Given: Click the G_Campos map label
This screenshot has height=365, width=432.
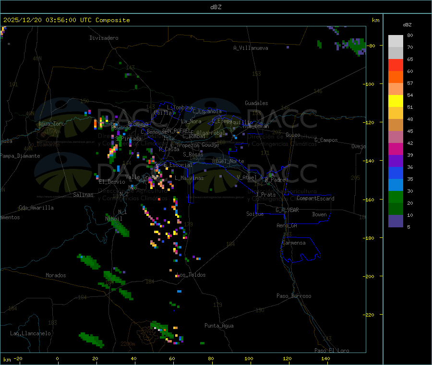Looking at the screenshot, I should click(326, 140).
